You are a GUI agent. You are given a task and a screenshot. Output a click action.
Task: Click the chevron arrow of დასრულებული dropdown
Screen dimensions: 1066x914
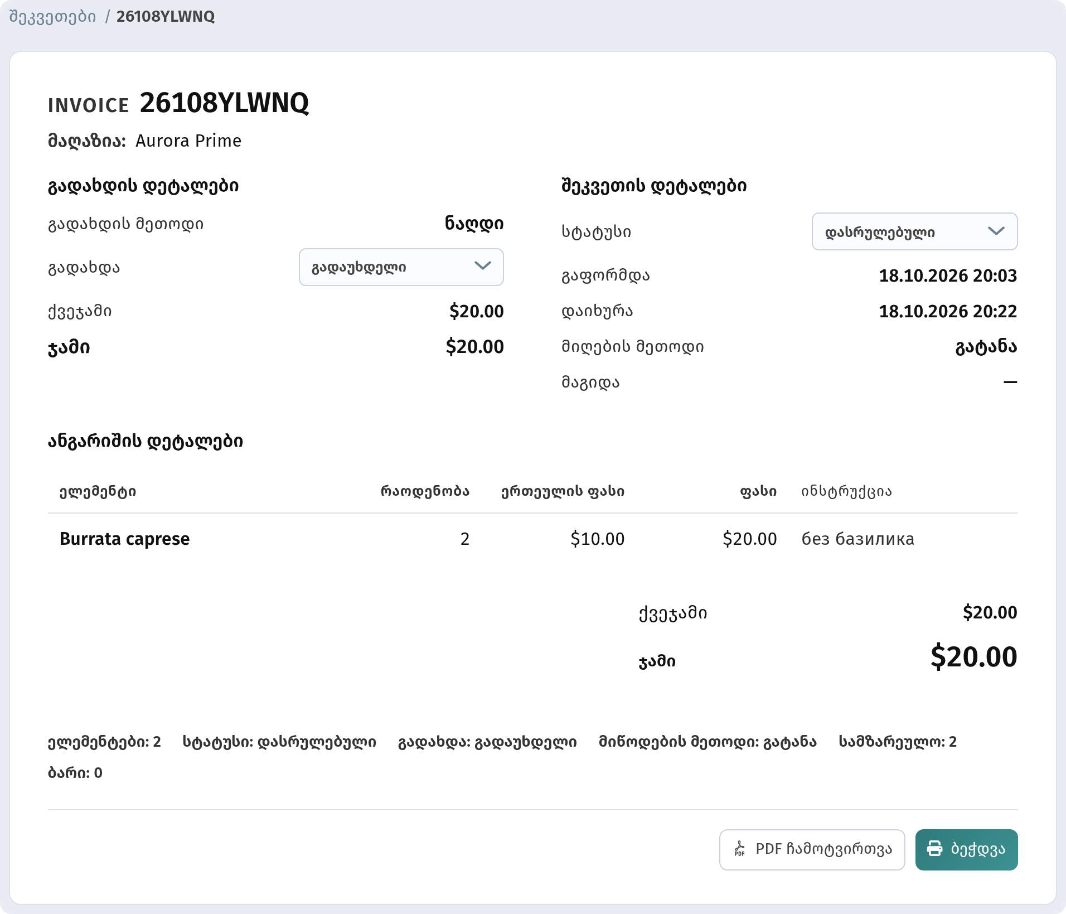[996, 231]
